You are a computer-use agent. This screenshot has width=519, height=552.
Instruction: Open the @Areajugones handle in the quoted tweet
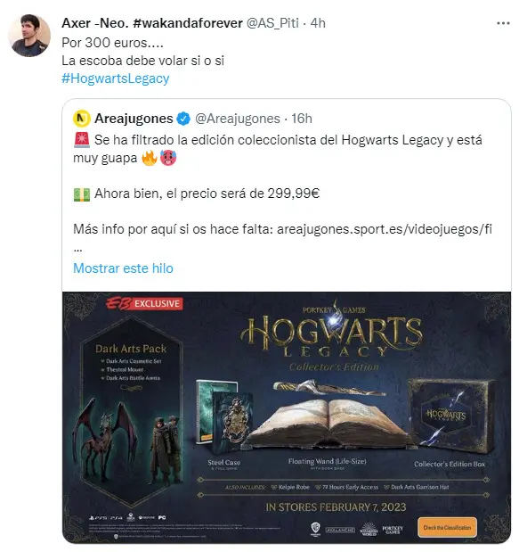pos(238,119)
